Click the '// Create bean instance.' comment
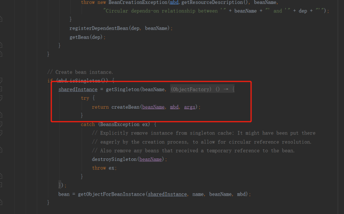Screen dimensions: 344x214 coord(80,72)
